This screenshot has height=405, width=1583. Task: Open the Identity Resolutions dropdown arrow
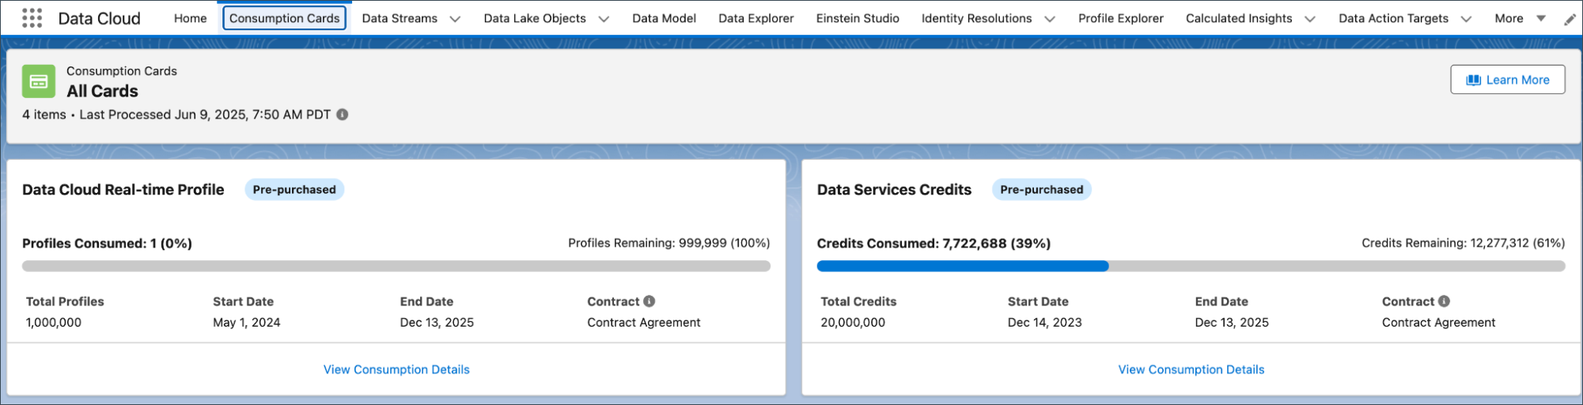[x=1050, y=19]
